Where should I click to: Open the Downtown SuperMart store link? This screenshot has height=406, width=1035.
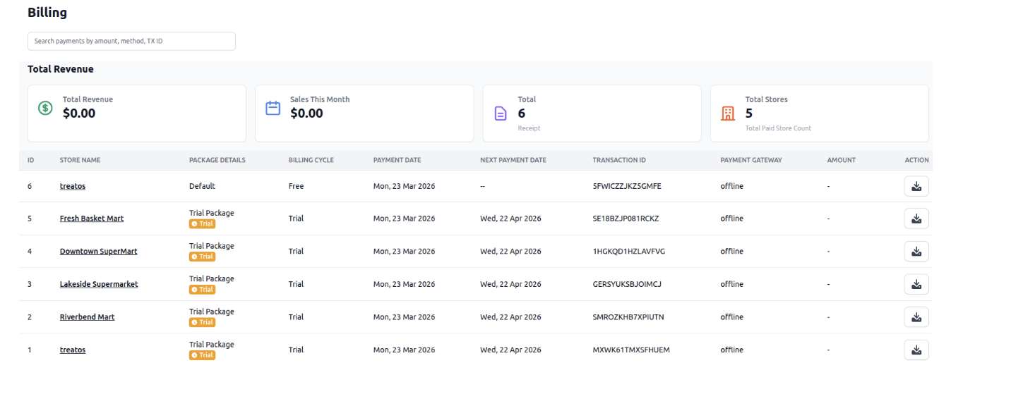pyautogui.click(x=98, y=252)
